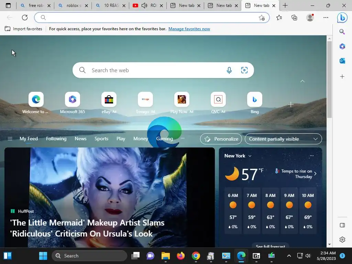352x264 pixels.
Task: Launch Google Chrome from the taskbar
Action: pos(196,256)
